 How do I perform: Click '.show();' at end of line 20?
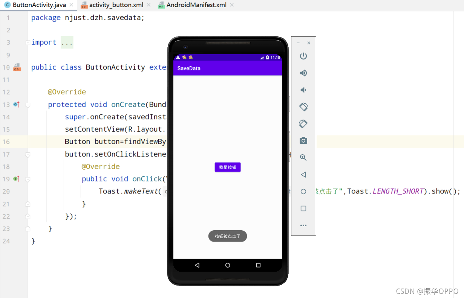[444, 191]
